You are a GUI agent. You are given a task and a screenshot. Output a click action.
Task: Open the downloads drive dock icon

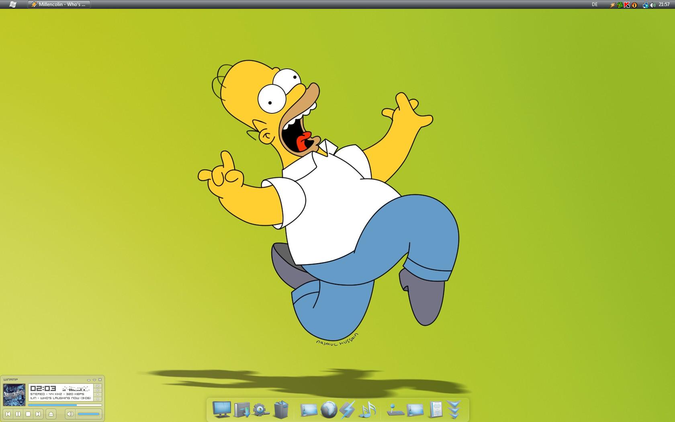coord(242,410)
